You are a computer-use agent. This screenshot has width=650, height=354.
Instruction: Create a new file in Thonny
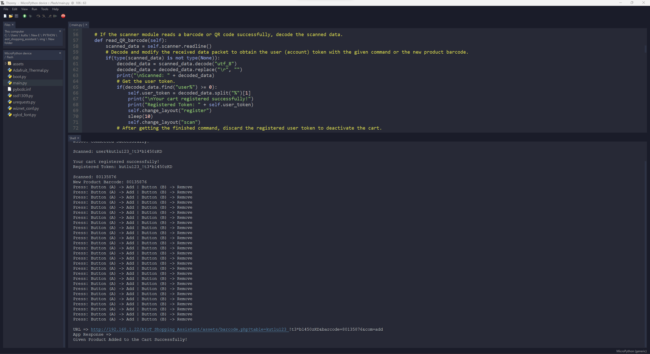[5, 16]
